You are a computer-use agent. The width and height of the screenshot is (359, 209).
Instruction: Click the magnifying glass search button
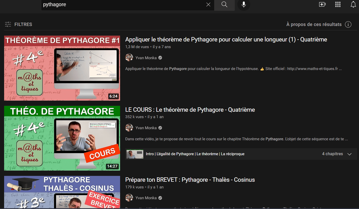(224, 5)
